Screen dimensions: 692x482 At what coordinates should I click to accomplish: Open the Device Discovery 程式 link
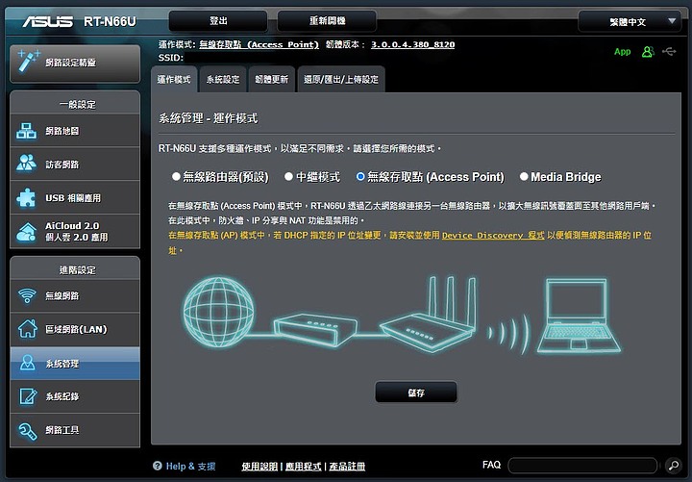click(x=493, y=235)
